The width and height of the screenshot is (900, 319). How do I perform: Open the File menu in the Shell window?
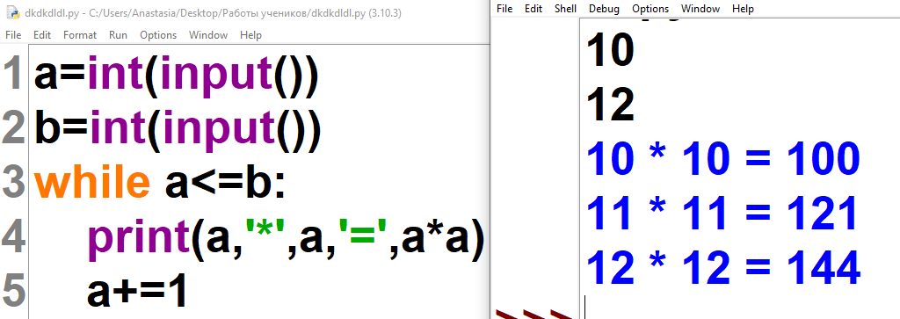click(x=504, y=9)
